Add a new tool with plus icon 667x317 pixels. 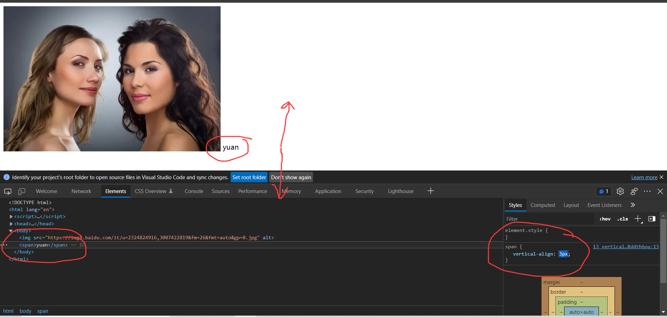coord(430,191)
